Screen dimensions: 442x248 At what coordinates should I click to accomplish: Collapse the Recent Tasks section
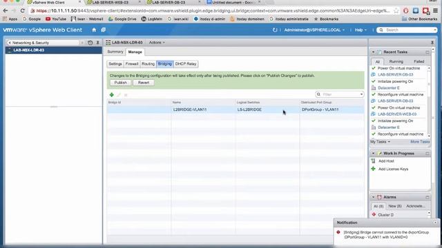pos(373,52)
